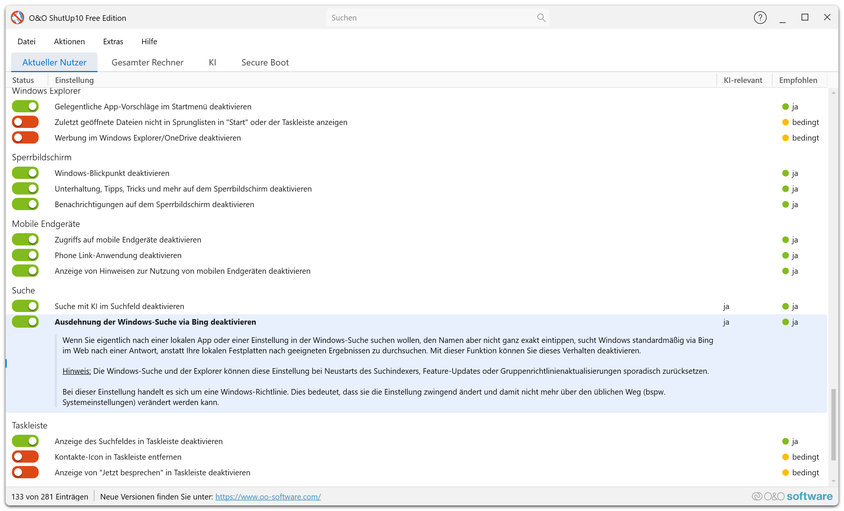
Task: Toggle Suche mit KI im Suchfeld switch
Action: pyautogui.click(x=25, y=306)
